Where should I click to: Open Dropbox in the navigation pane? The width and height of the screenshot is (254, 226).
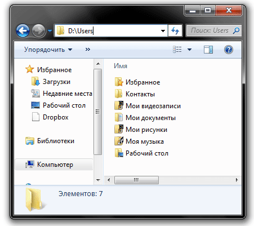point(50,117)
